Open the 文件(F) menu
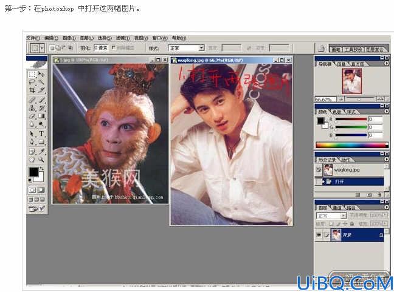Image resolution: width=394 pixels, height=292 pixels. point(33,38)
